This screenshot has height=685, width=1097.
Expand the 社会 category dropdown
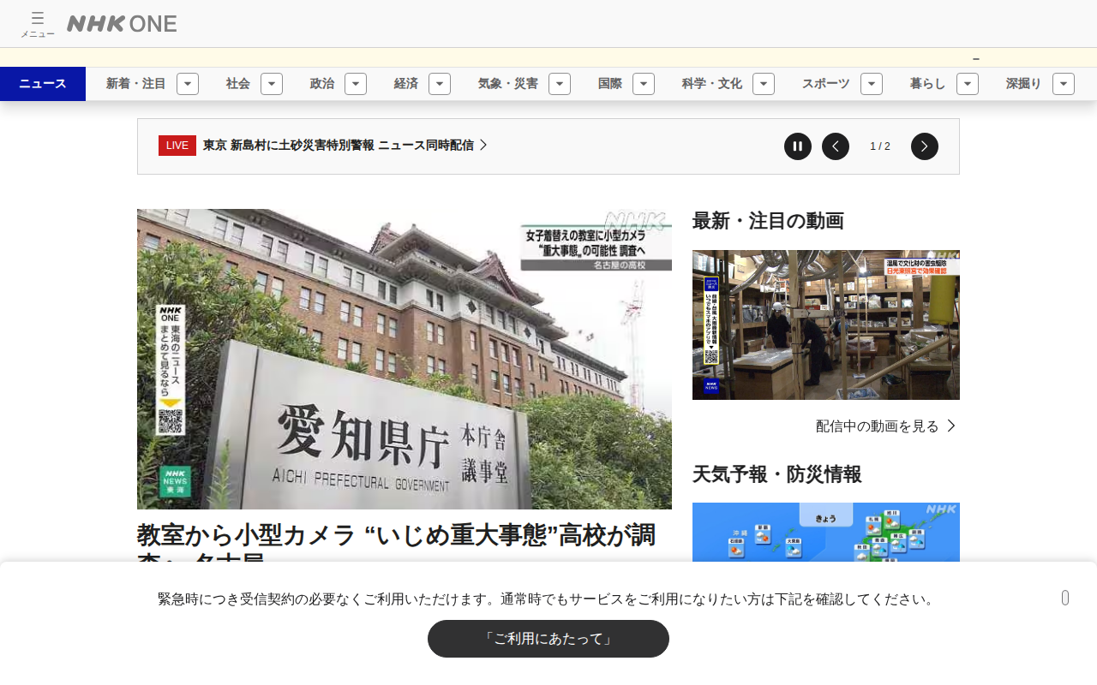tap(272, 84)
